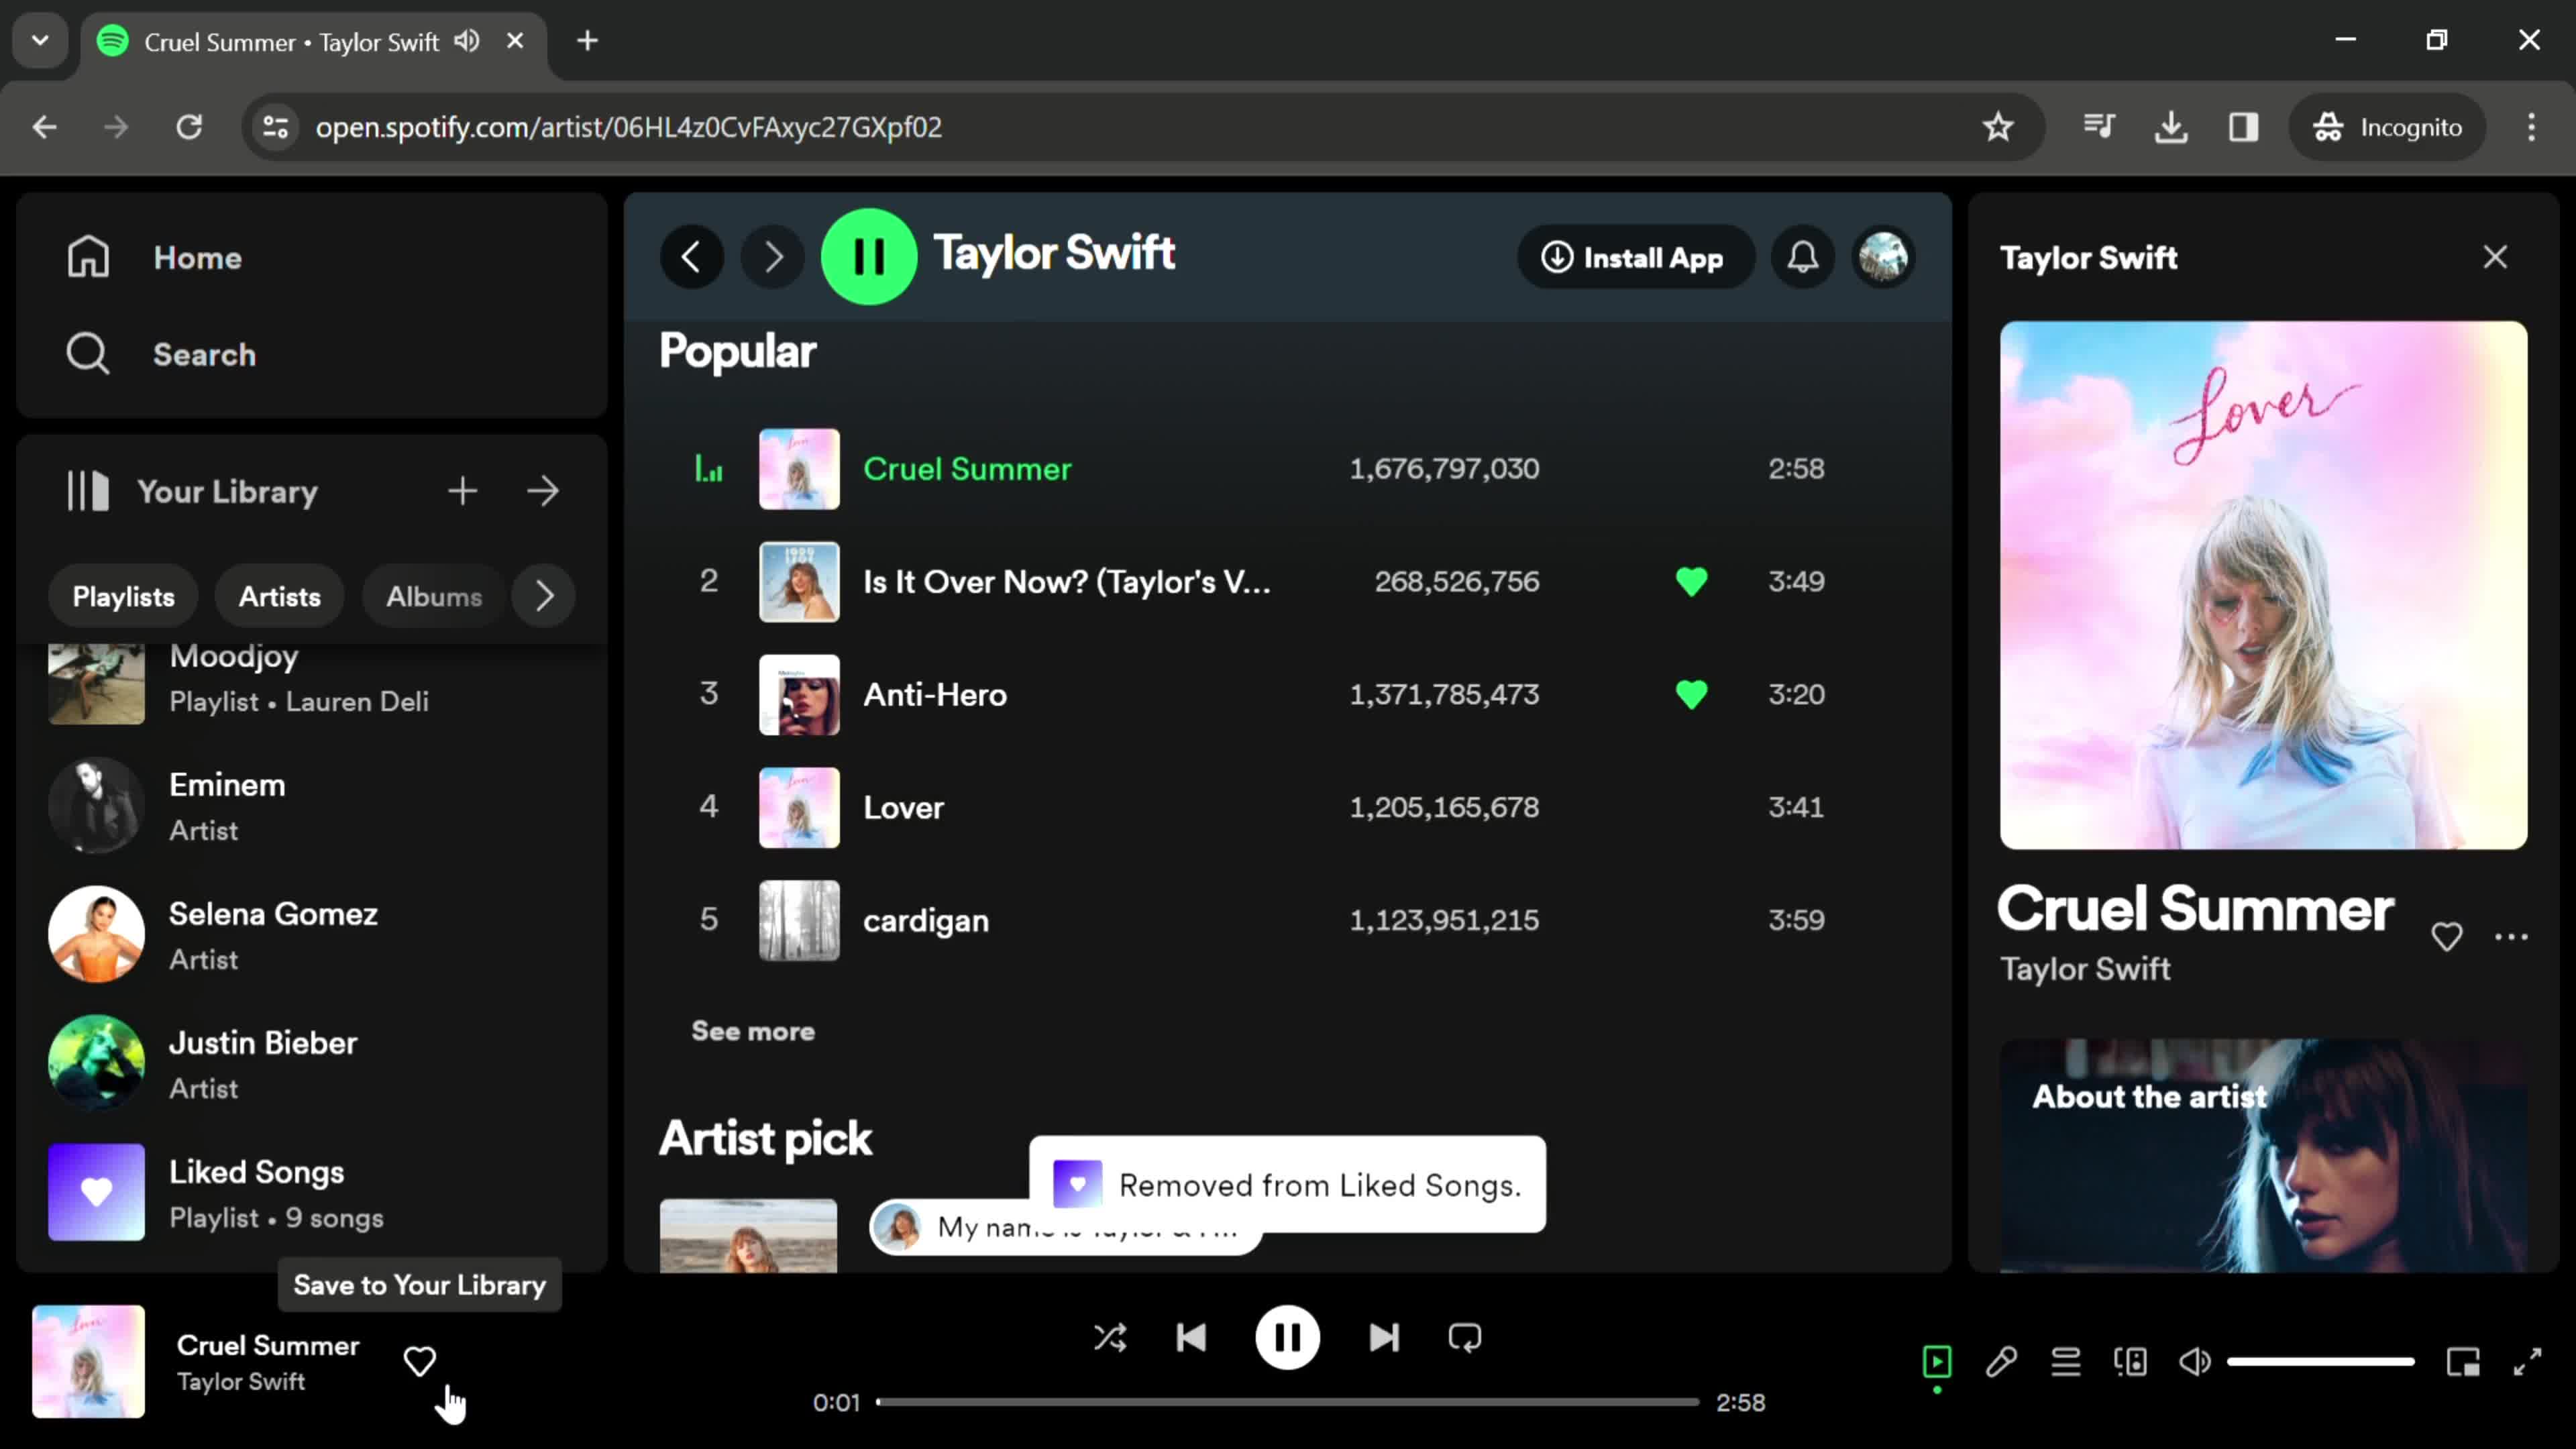The height and width of the screenshot is (1449, 2576).
Task: Enter full screen mode
Action: tap(2527, 1361)
